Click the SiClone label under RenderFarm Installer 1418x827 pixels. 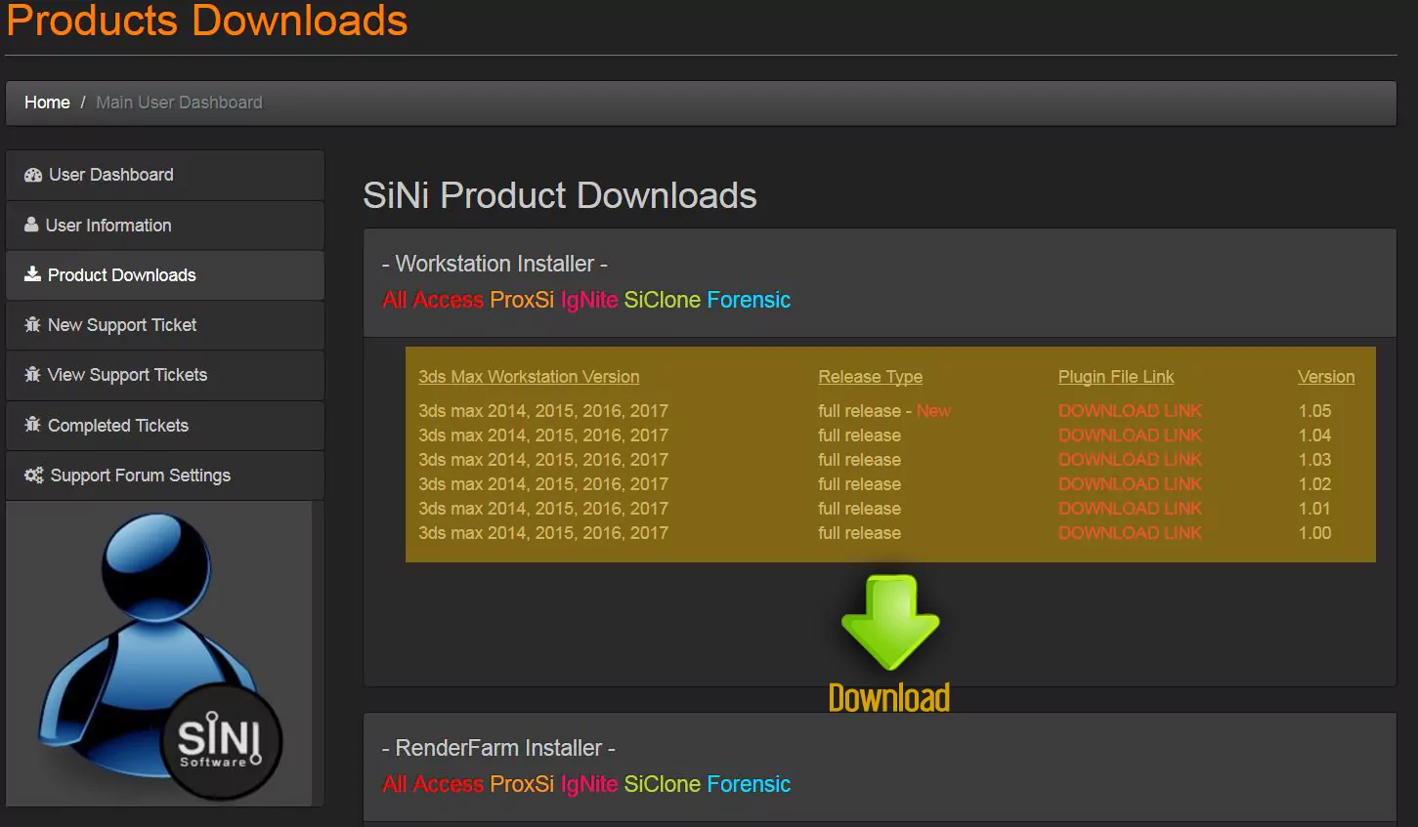point(662,784)
